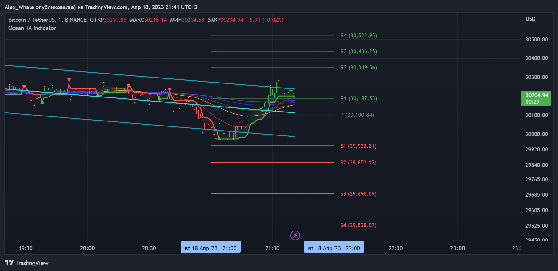The image size is (558, 271).
Task: Click the МИН value 30204.58
Action: [x=193, y=20]
